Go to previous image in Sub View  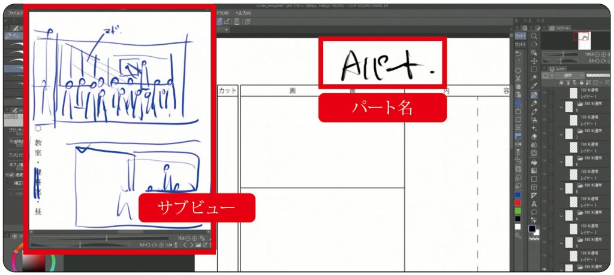184,245
